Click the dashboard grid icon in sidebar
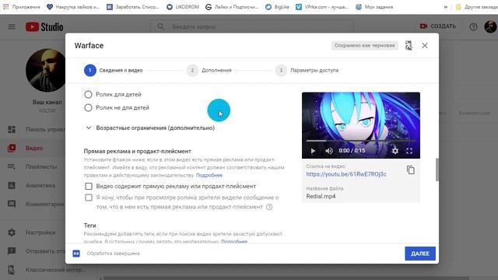 [12, 129]
